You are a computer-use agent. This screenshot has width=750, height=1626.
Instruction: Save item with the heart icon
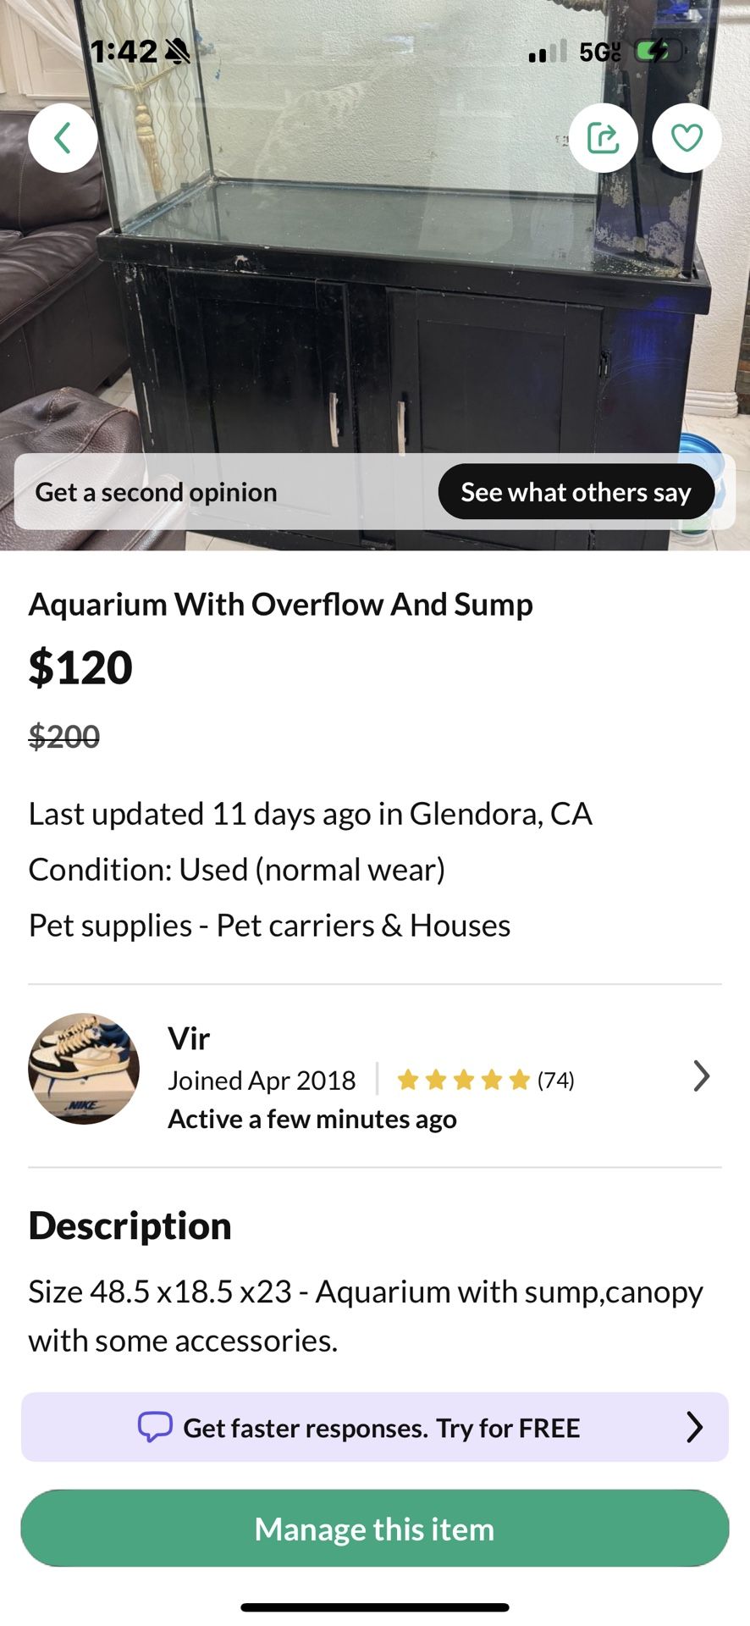click(x=687, y=138)
